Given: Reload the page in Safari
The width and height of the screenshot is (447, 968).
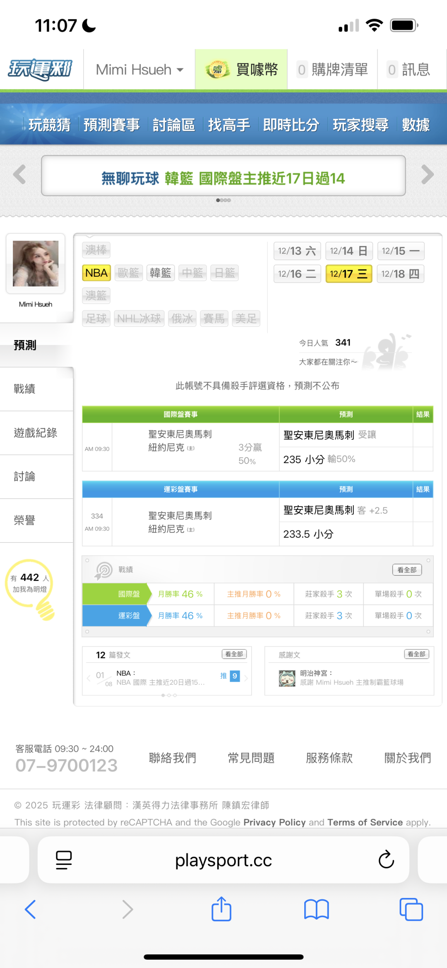Looking at the screenshot, I should [386, 859].
